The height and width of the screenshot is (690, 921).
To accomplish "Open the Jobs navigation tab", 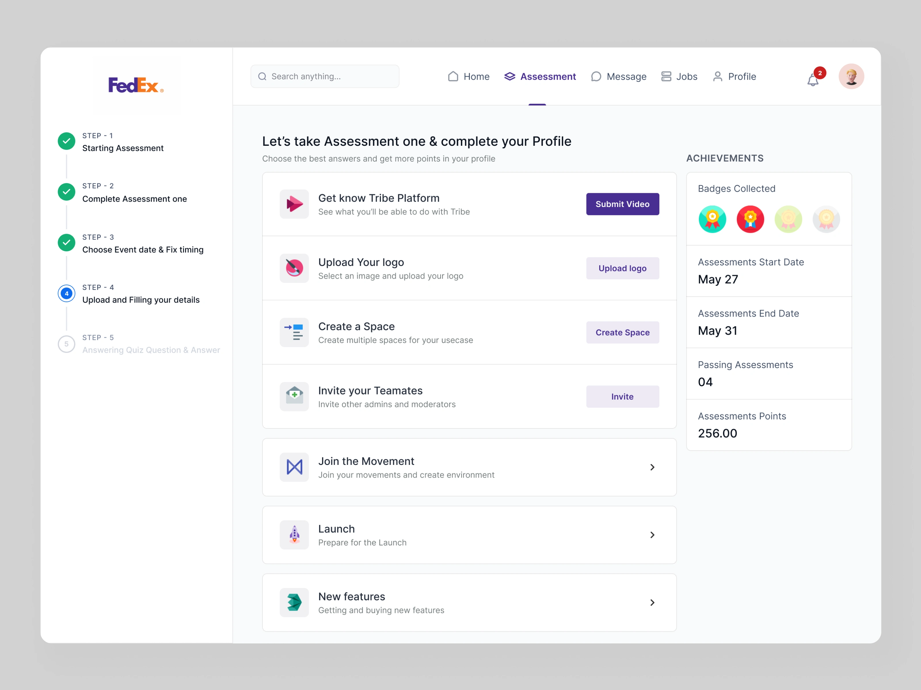I will 679,76.
